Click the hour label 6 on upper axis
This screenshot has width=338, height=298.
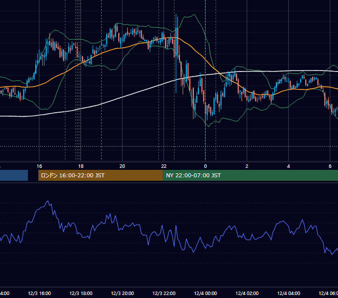tap(330, 166)
